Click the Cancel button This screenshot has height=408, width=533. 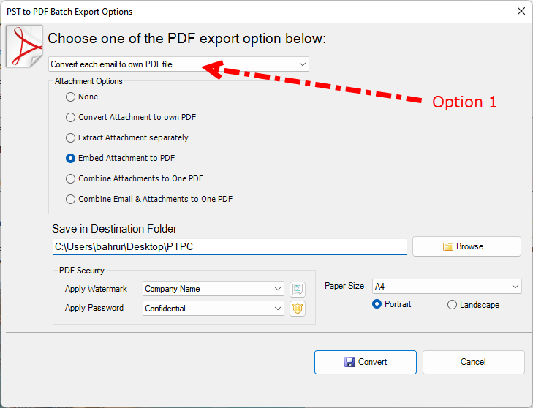[x=473, y=362]
